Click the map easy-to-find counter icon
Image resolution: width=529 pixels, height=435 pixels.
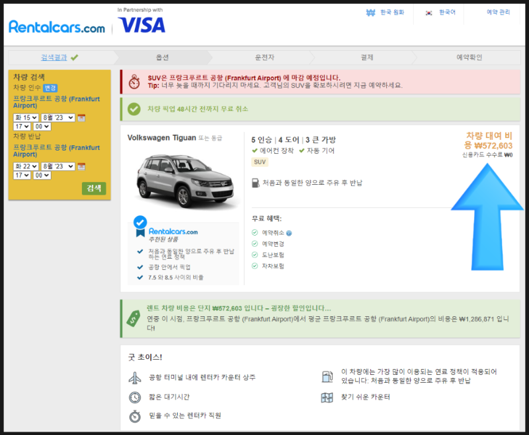coord(327,397)
